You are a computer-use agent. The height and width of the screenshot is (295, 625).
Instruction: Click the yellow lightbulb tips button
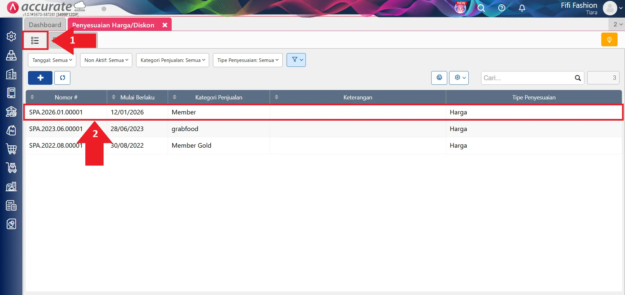609,40
